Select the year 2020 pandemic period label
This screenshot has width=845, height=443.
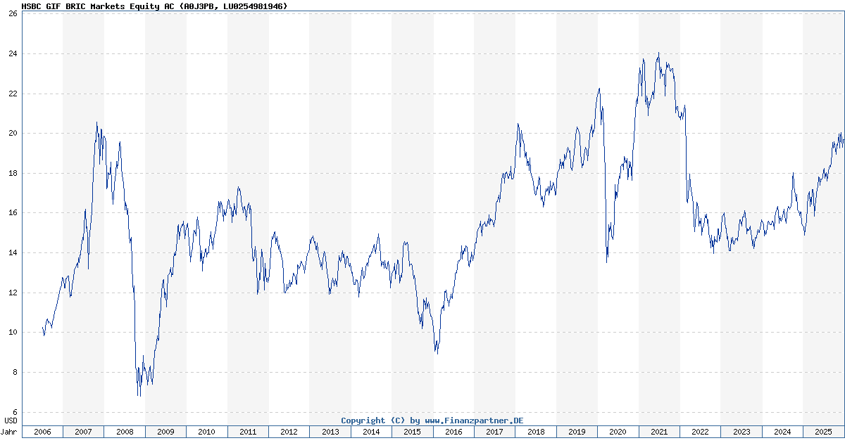pyautogui.click(x=617, y=433)
